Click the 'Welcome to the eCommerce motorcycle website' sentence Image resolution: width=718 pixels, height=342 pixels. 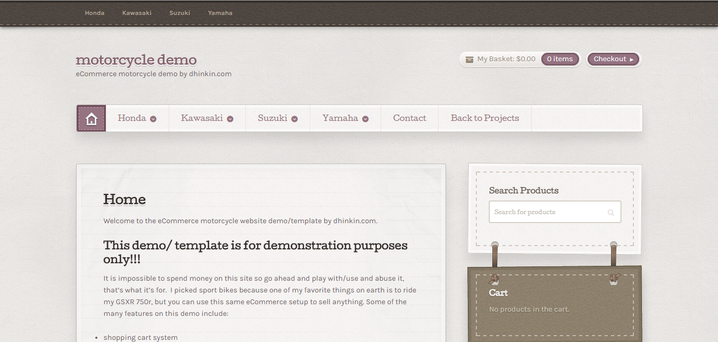241,221
